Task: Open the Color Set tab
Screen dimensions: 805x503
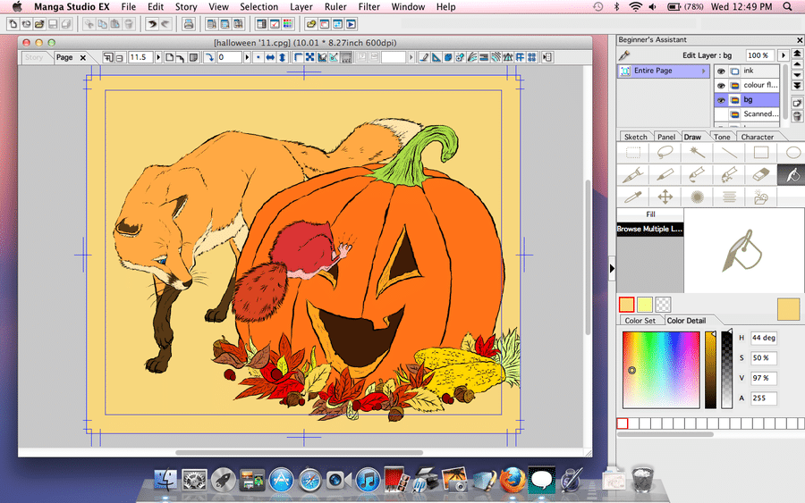Action: pos(640,321)
